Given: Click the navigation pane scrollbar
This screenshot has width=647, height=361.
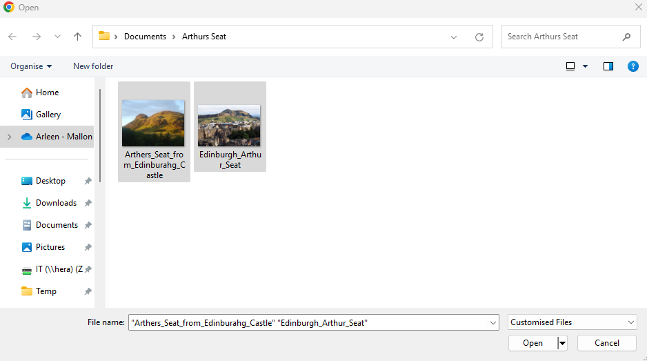Looking at the screenshot, I should (100, 135).
